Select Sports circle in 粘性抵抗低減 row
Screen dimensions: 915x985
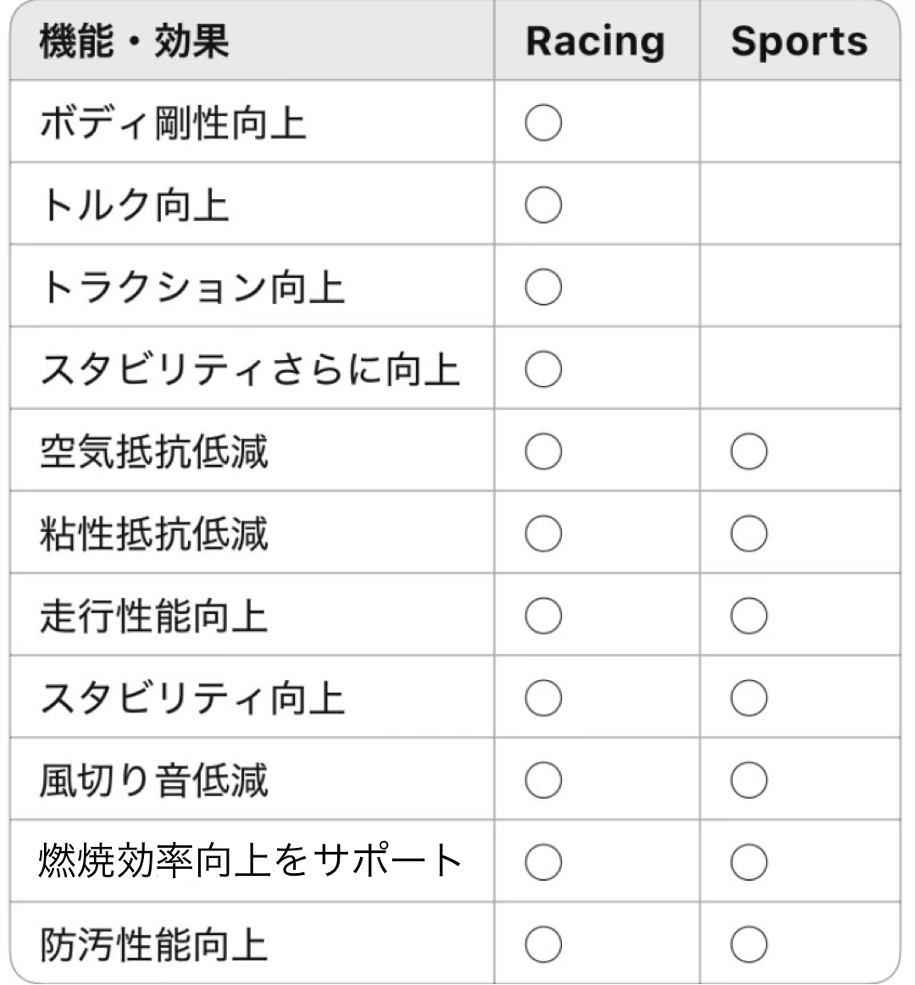coord(749,534)
